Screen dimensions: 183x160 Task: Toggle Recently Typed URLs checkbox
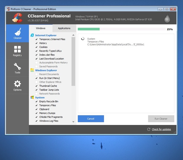(37, 51)
